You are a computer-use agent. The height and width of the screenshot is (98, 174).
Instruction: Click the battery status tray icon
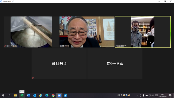[147, 96]
